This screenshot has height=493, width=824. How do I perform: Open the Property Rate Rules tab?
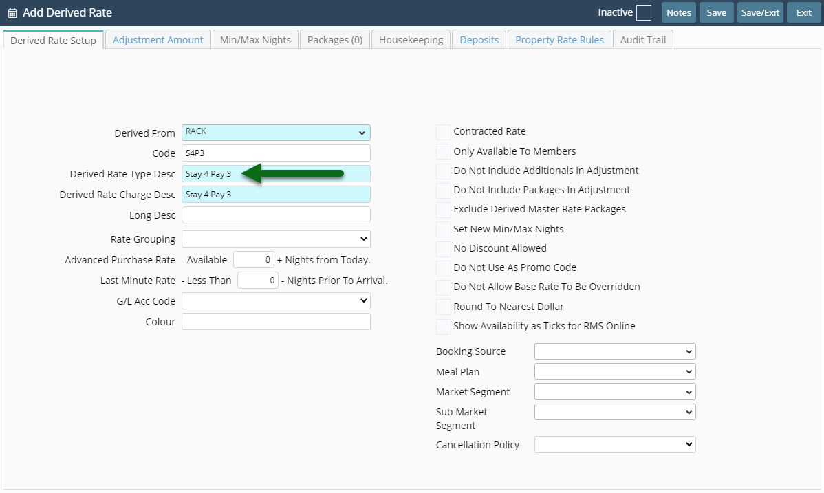tap(560, 40)
